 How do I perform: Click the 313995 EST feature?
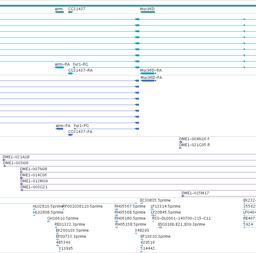coord(60,251)
